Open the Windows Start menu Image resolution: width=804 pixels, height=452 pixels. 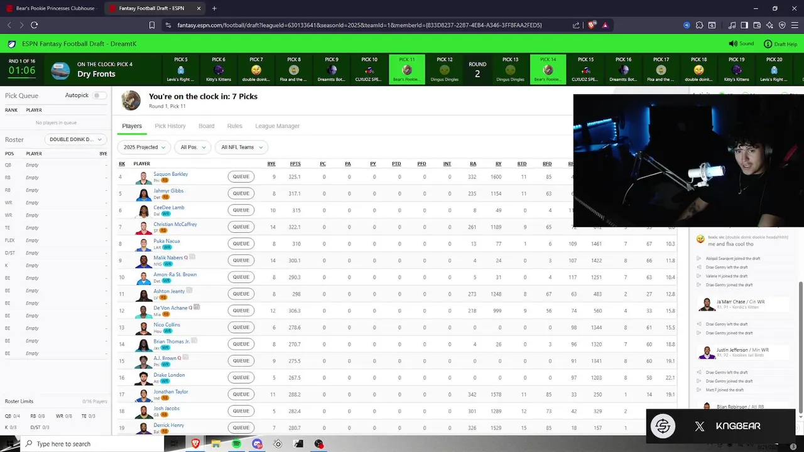[x=10, y=444]
